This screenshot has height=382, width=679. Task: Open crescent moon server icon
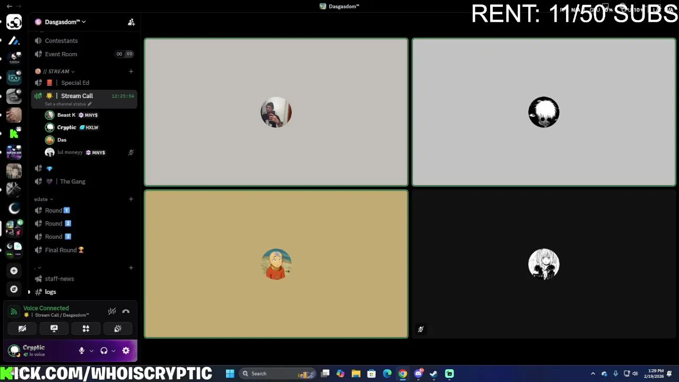14,209
